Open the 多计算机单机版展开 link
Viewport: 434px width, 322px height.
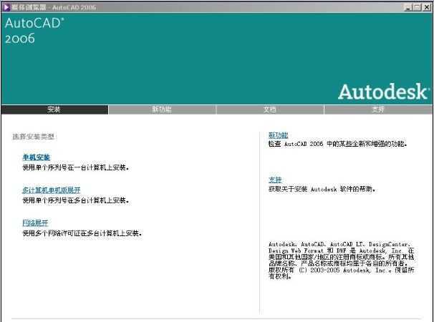pos(51,190)
